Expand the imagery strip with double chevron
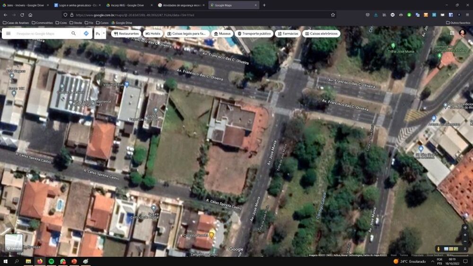Viewport: 473px width, 266px height. click(x=465, y=249)
